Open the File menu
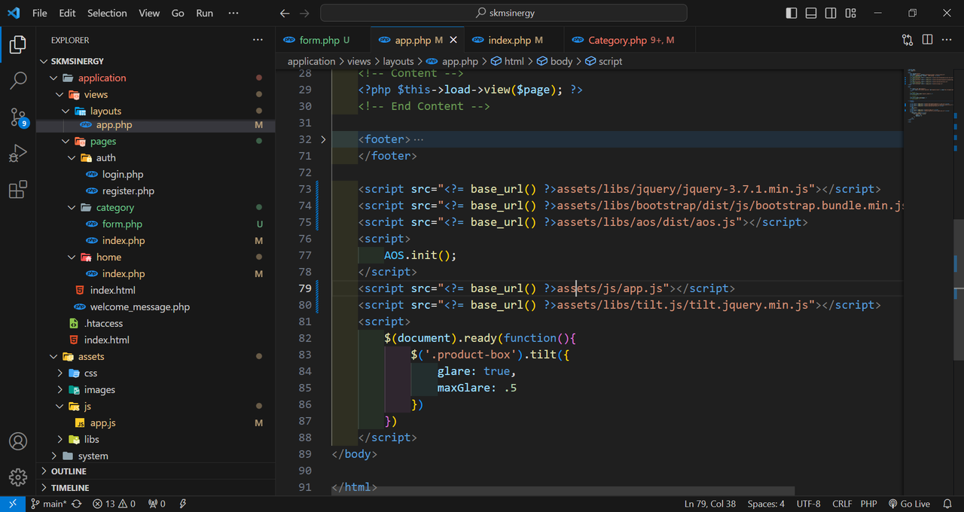The height and width of the screenshot is (512, 964). click(40, 13)
